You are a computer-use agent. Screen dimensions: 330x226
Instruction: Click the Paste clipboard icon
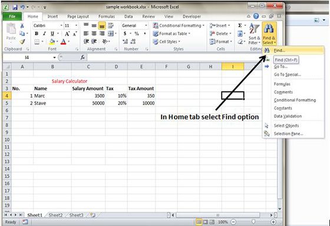coord(11,29)
